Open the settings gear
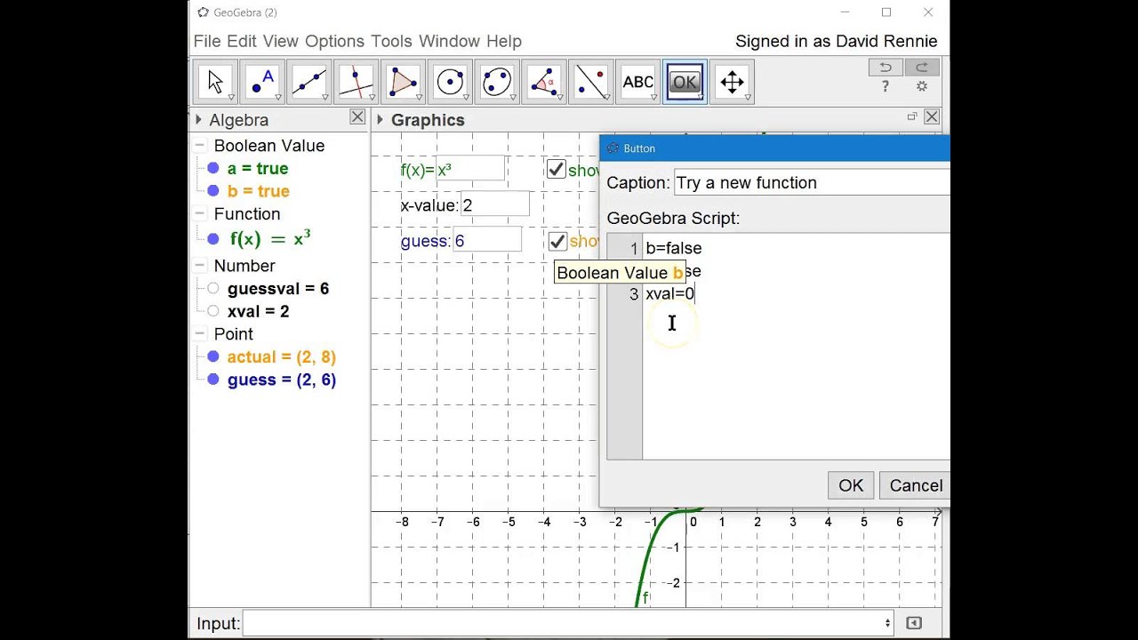 (922, 87)
